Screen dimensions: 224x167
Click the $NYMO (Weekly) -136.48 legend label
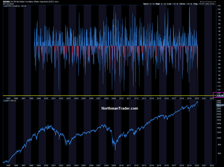pos(16,6)
